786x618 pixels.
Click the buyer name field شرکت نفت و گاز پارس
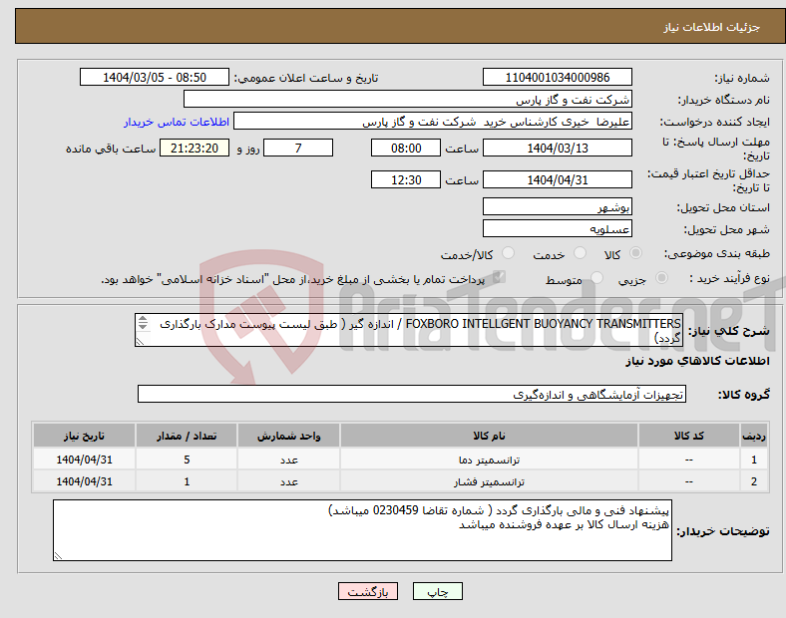coord(408,99)
